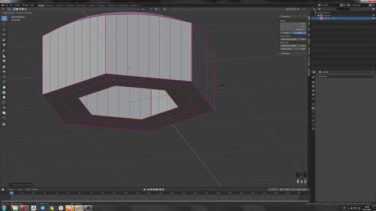Viewport: 376px width, 211px height.
Task: Open the Render menu
Action: pyautogui.click(x=18, y=5)
